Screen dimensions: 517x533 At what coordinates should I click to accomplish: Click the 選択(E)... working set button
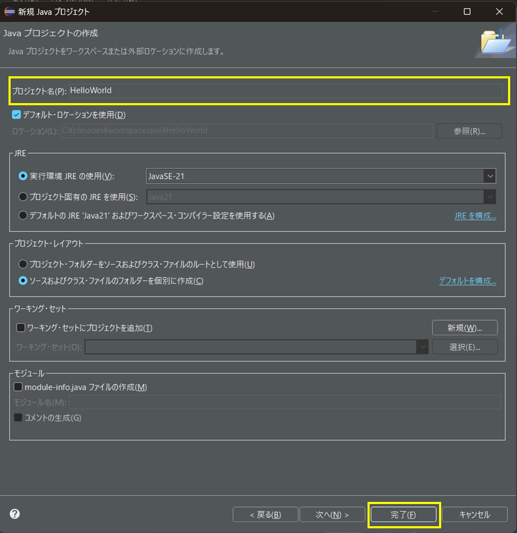[465, 347]
